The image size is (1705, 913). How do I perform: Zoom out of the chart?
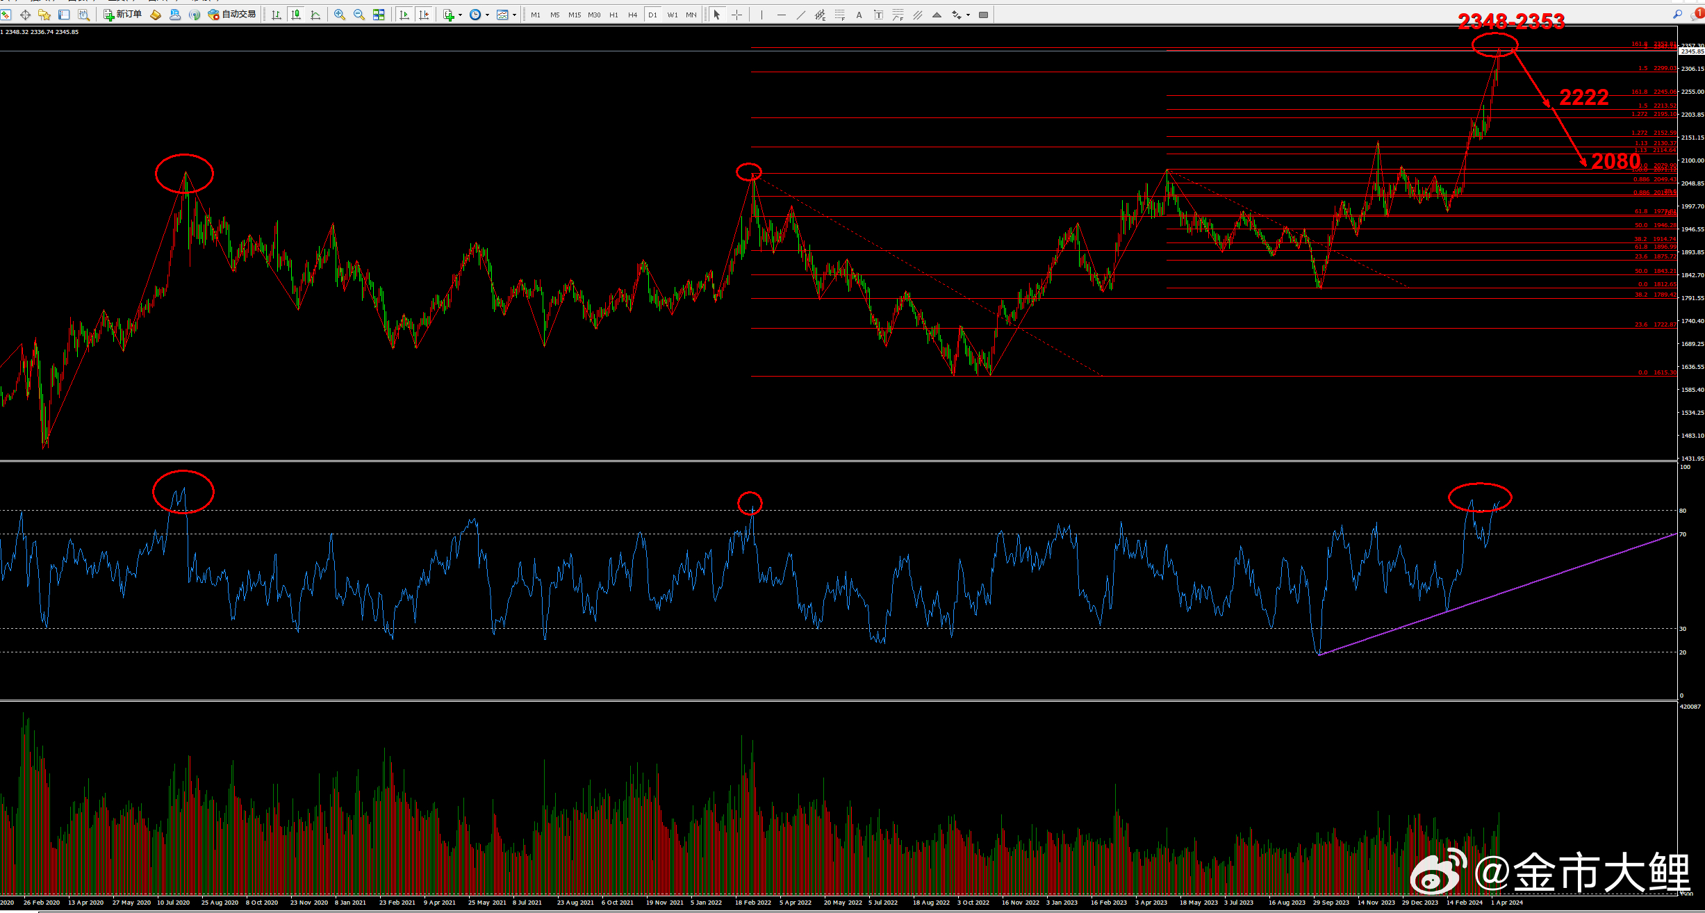click(359, 15)
